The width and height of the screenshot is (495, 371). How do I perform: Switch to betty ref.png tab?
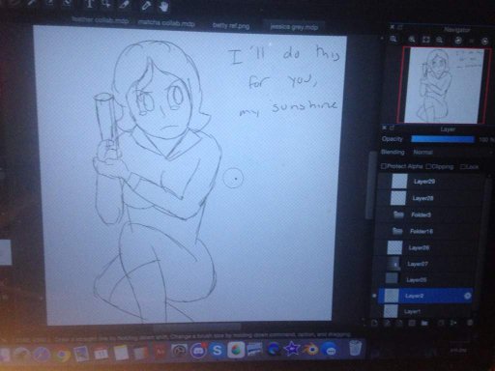(231, 26)
